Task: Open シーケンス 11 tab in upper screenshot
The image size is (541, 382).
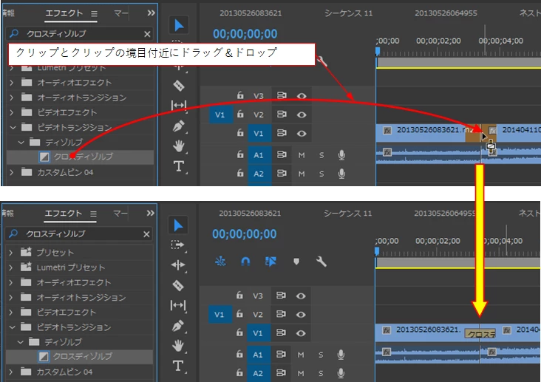Action: coord(349,13)
